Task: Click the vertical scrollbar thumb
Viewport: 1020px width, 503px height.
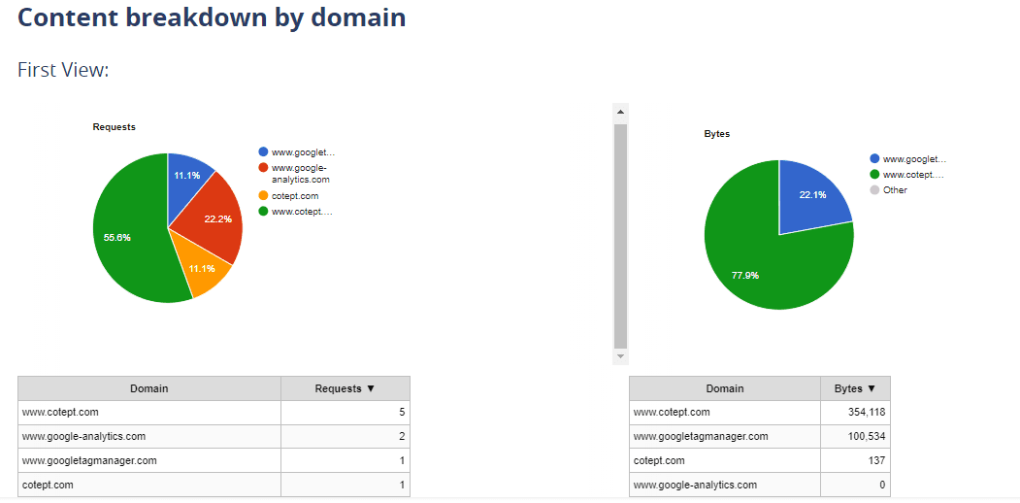Action: coord(621,233)
